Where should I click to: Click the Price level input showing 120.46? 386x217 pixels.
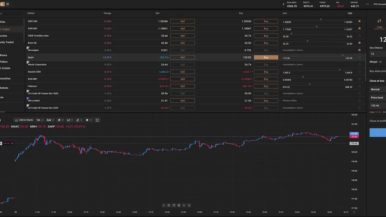point(378,105)
